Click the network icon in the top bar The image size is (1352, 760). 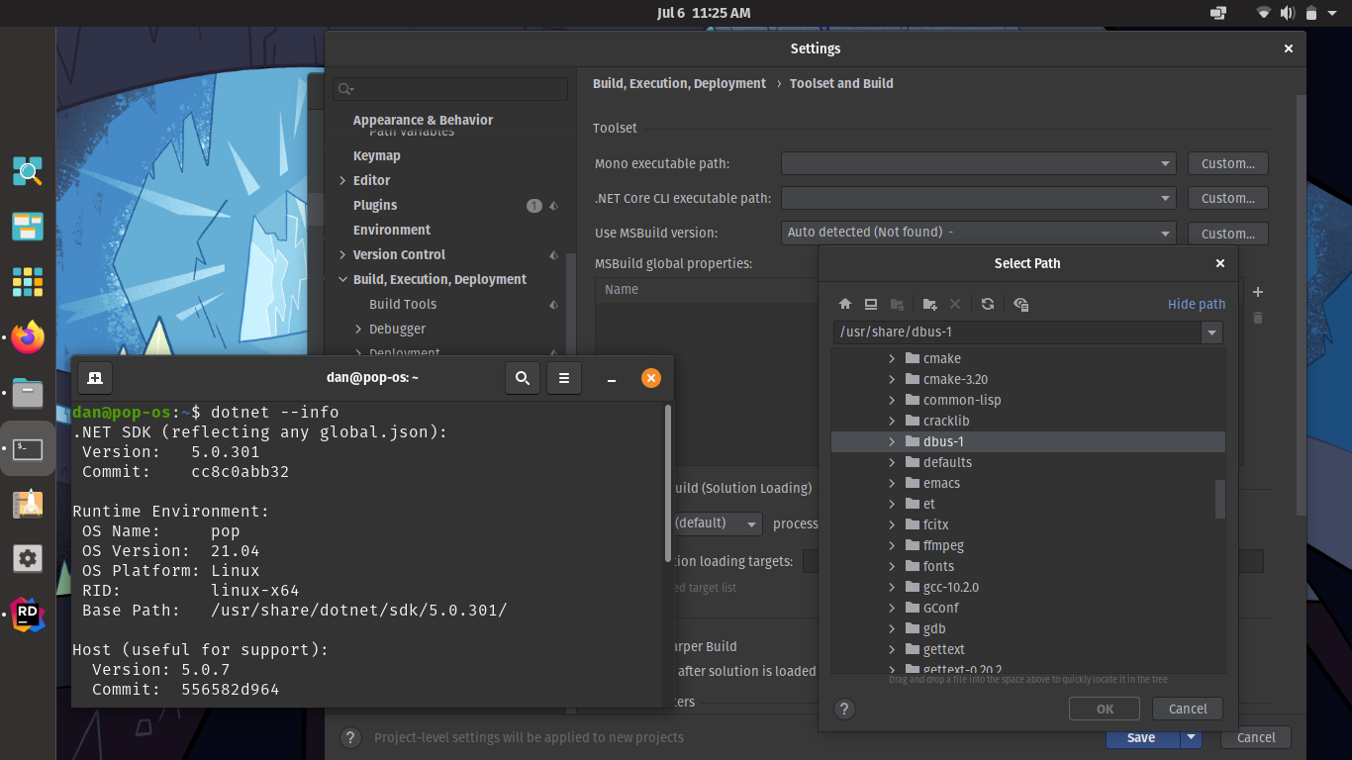pyautogui.click(x=1264, y=13)
